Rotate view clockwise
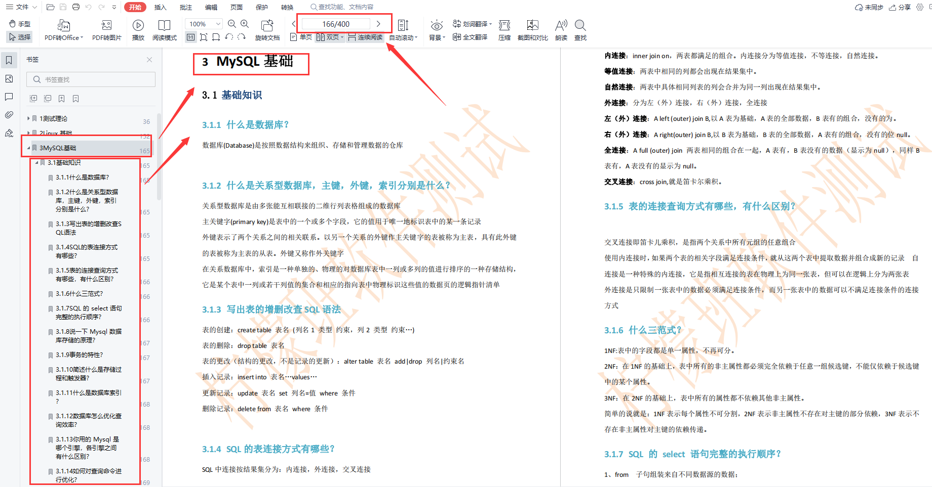The image size is (932, 487). pos(242,37)
